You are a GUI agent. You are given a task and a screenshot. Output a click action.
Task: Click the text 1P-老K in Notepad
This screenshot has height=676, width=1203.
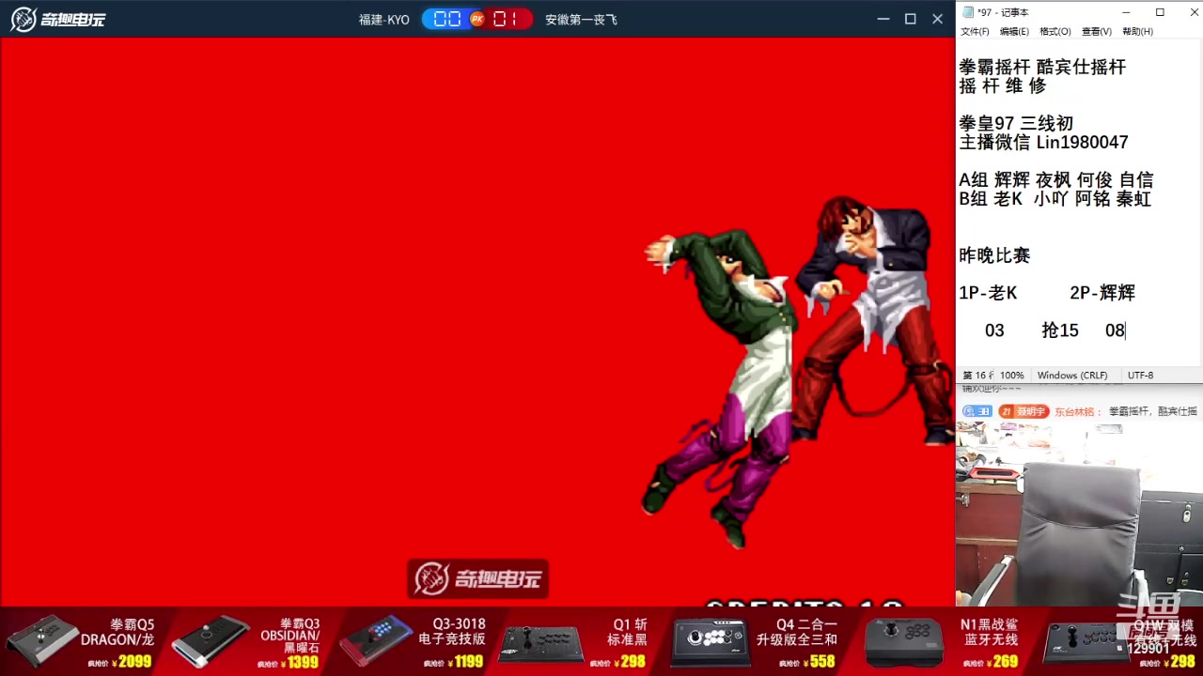click(x=988, y=293)
